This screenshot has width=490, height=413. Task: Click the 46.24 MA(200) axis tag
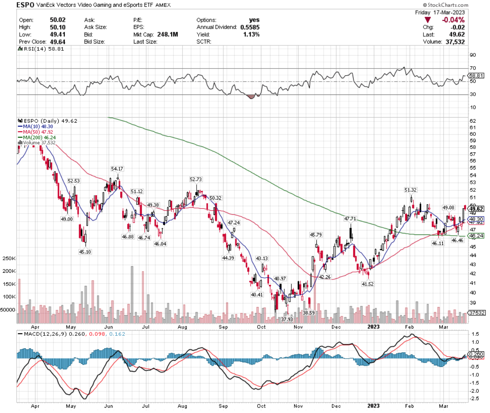click(476, 236)
